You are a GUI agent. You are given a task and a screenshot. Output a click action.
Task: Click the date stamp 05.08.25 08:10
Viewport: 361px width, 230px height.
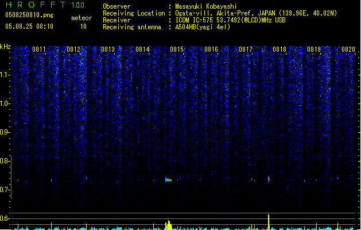click(x=29, y=26)
